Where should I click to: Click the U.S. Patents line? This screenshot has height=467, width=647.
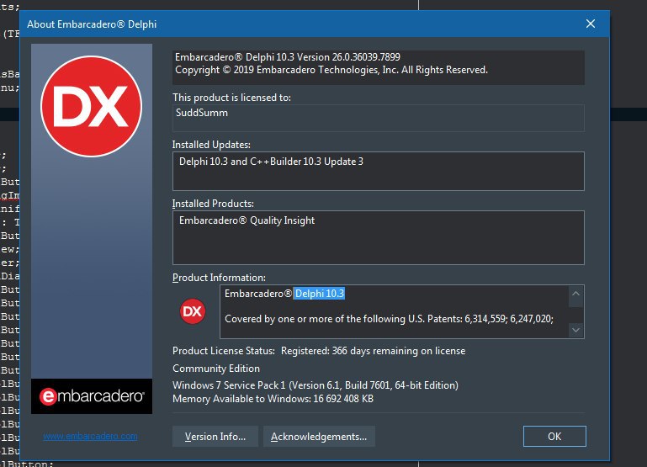click(389, 318)
